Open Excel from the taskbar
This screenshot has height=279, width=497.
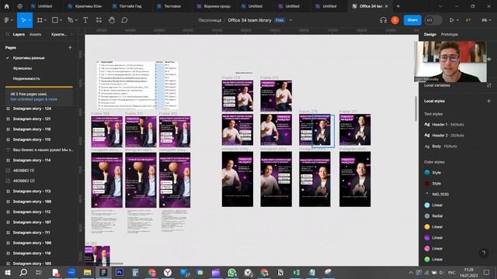tap(296, 272)
